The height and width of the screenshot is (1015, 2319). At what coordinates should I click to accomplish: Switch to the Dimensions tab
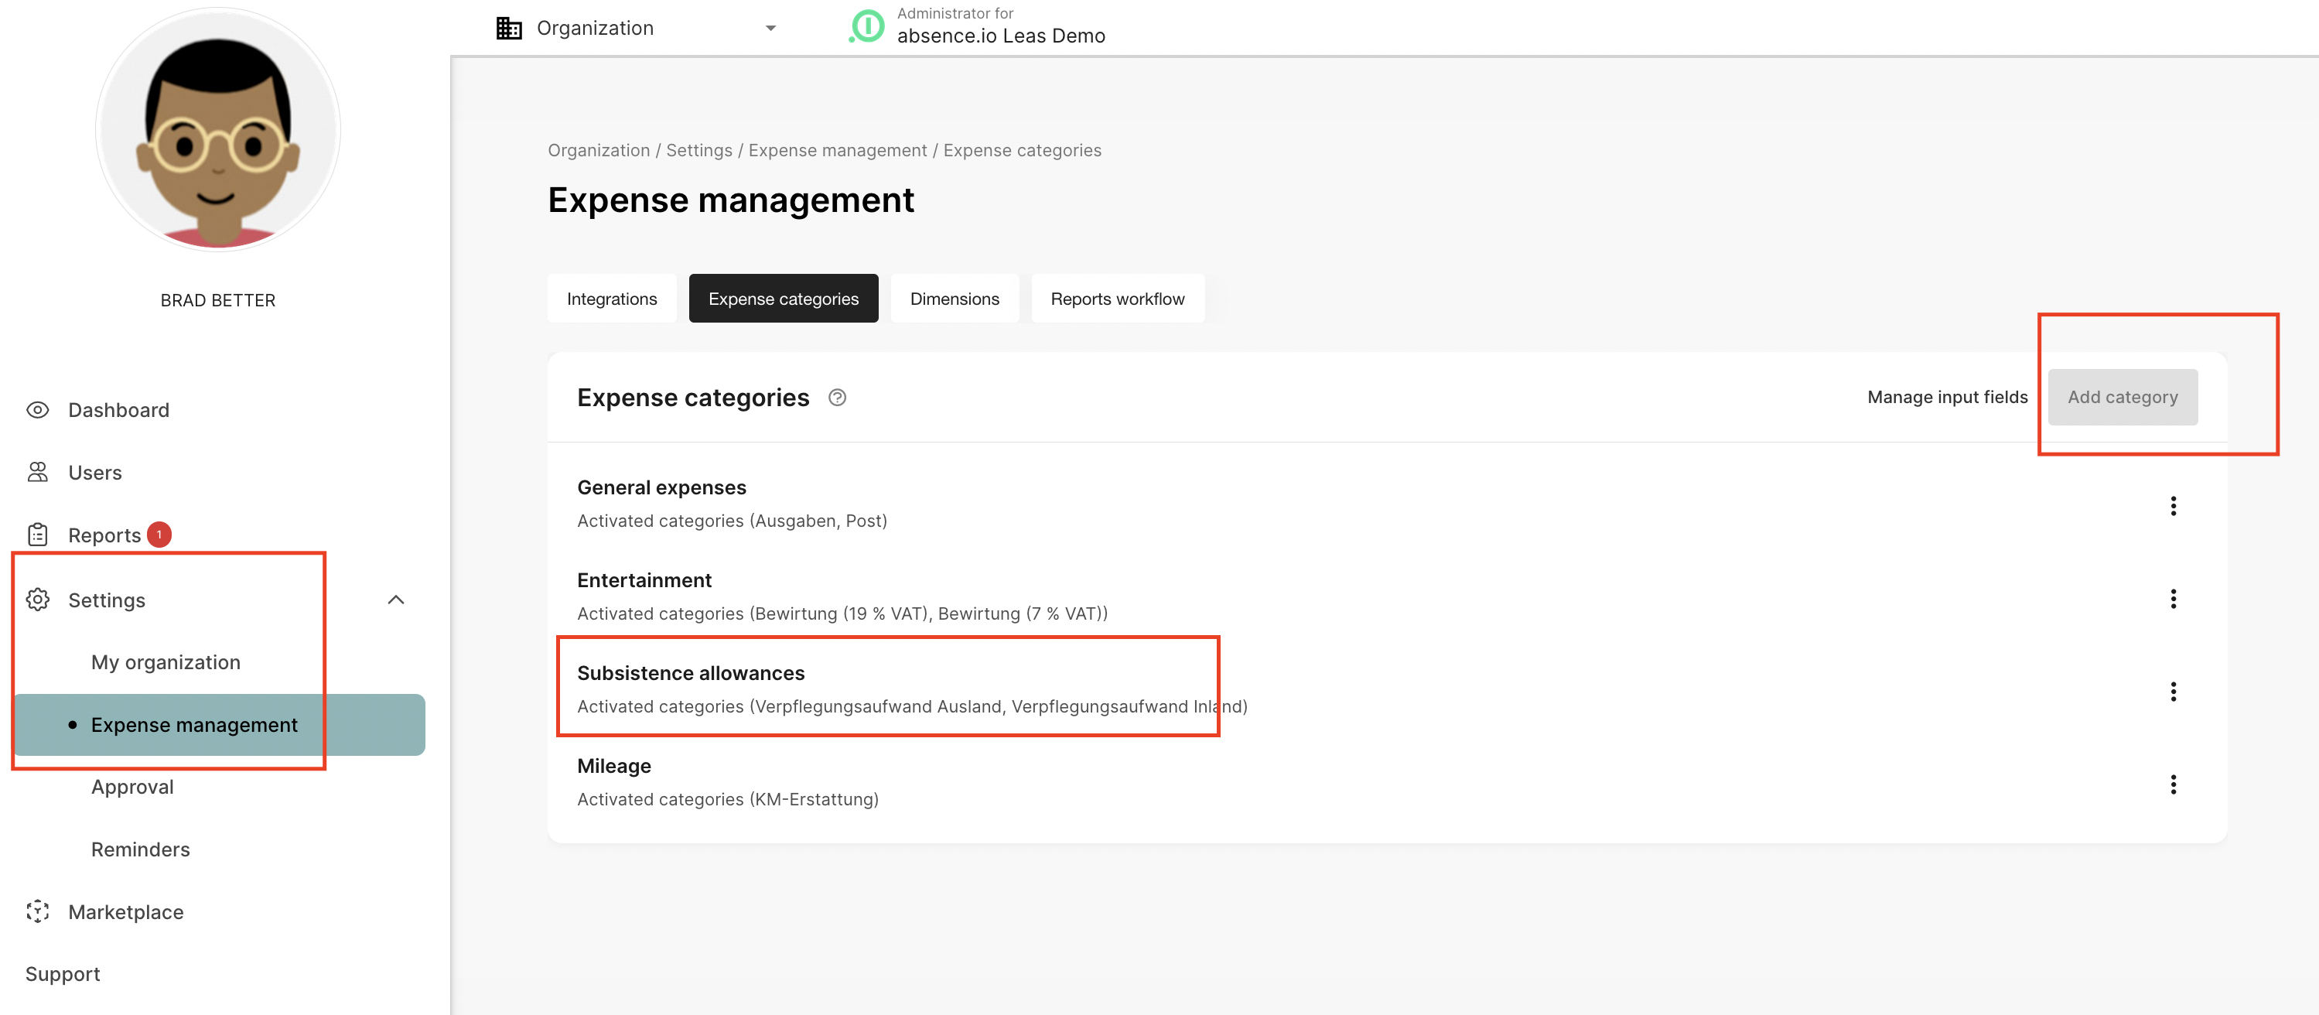953,298
